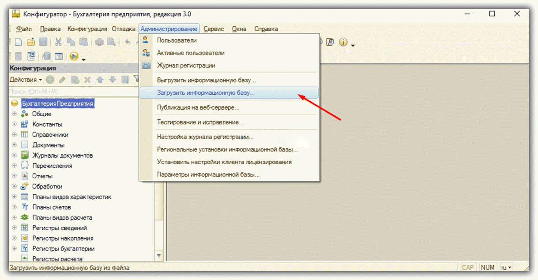
Task: Click the New document toolbar icon
Action: pos(18,42)
